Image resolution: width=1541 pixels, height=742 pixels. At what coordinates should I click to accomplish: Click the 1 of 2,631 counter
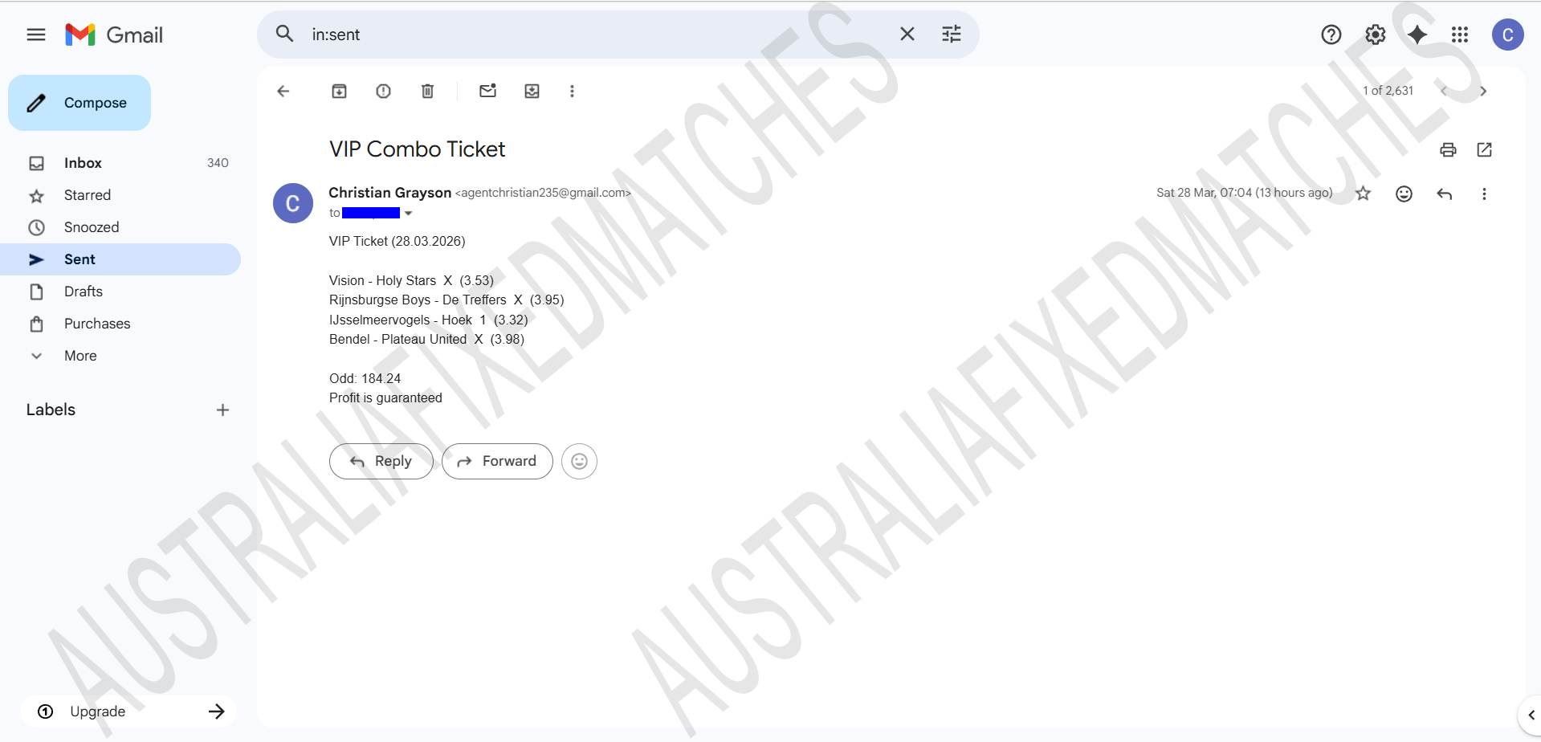pos(1388,91)
